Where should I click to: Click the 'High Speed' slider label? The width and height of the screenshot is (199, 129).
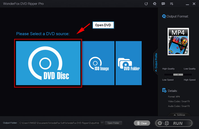(x=190, y=80)
